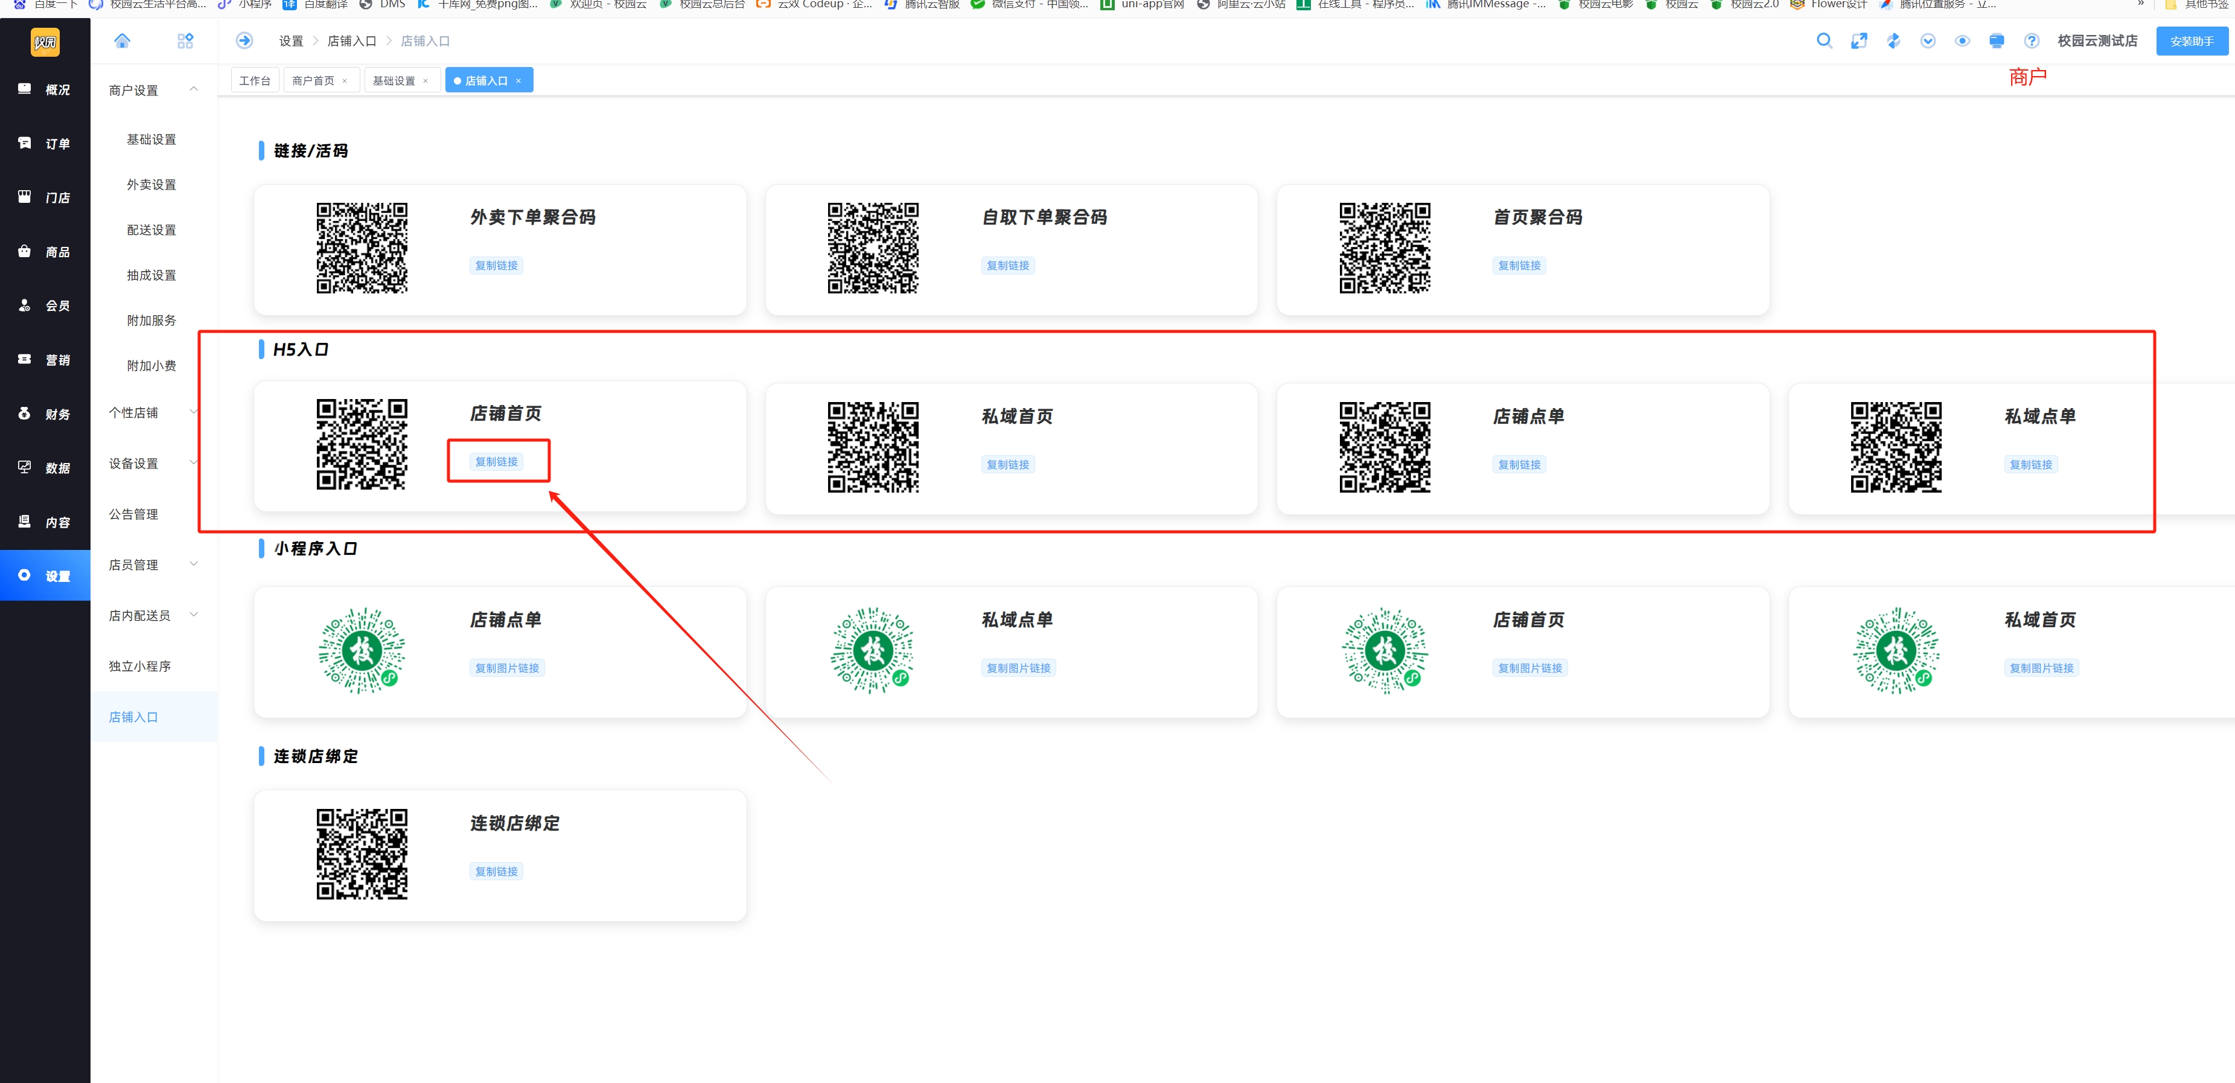The image size is (2235, 1083).
Task: Open 附加小费 in the submenu
Action: pyautogui.click(x=152, y=366)
